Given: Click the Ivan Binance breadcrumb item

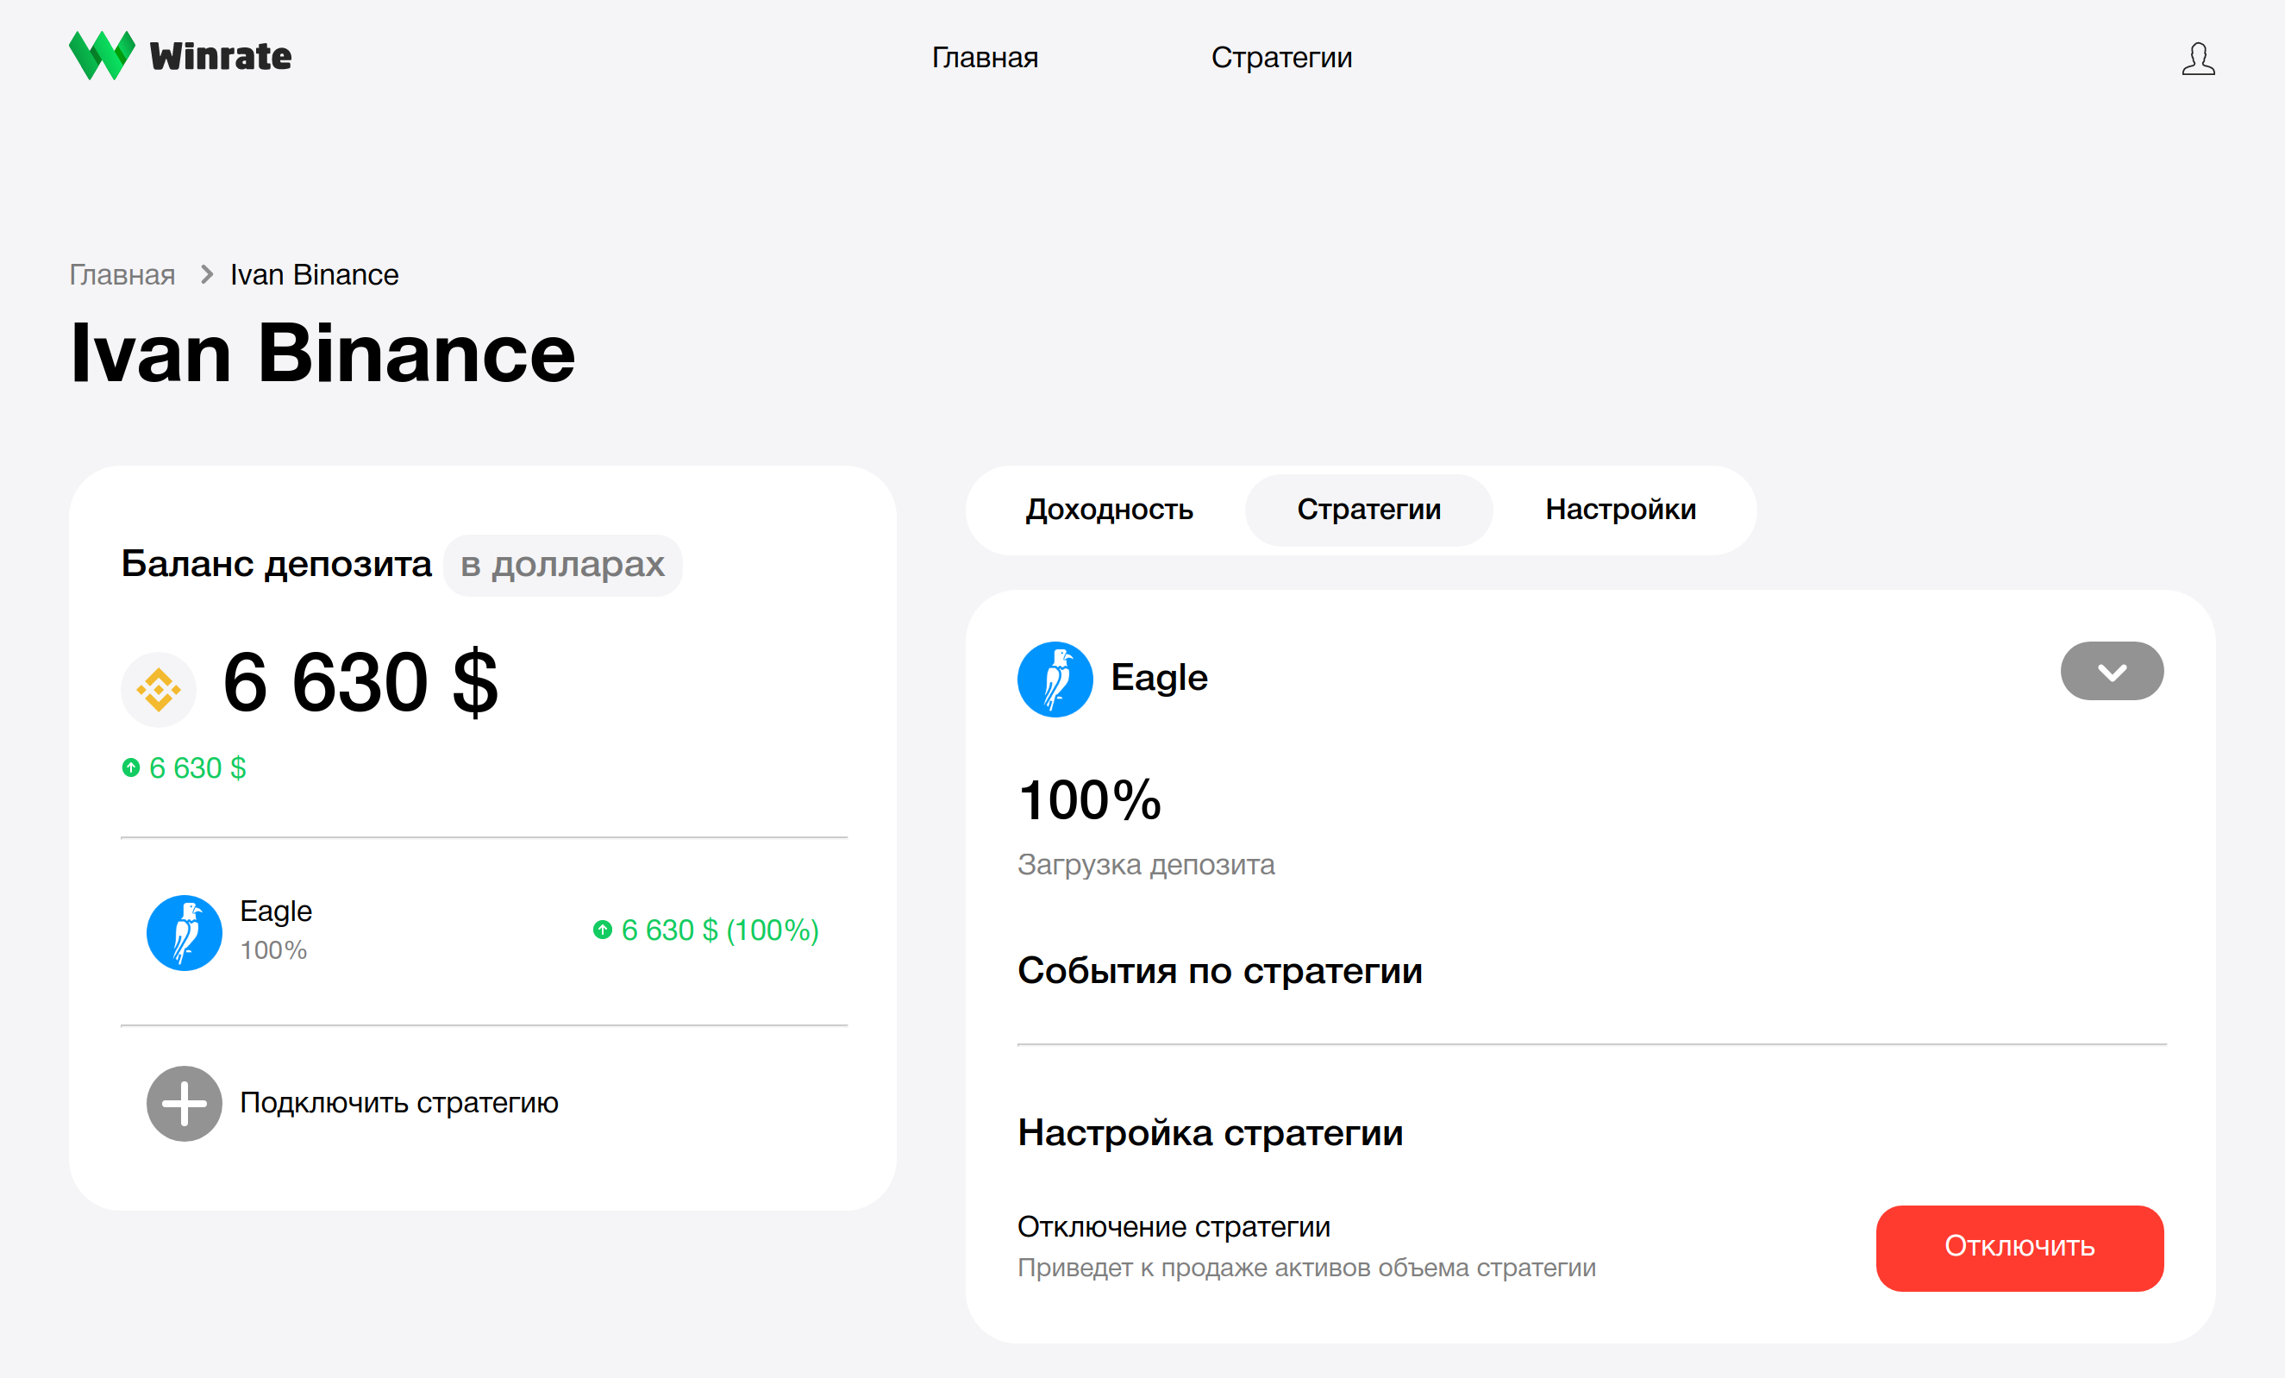Looking at the screenshot, I should point(315,274).
